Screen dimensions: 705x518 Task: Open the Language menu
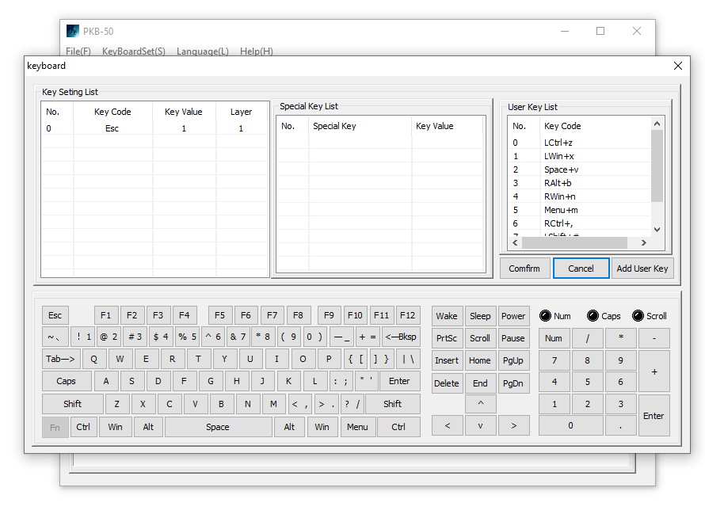point(202,51)
